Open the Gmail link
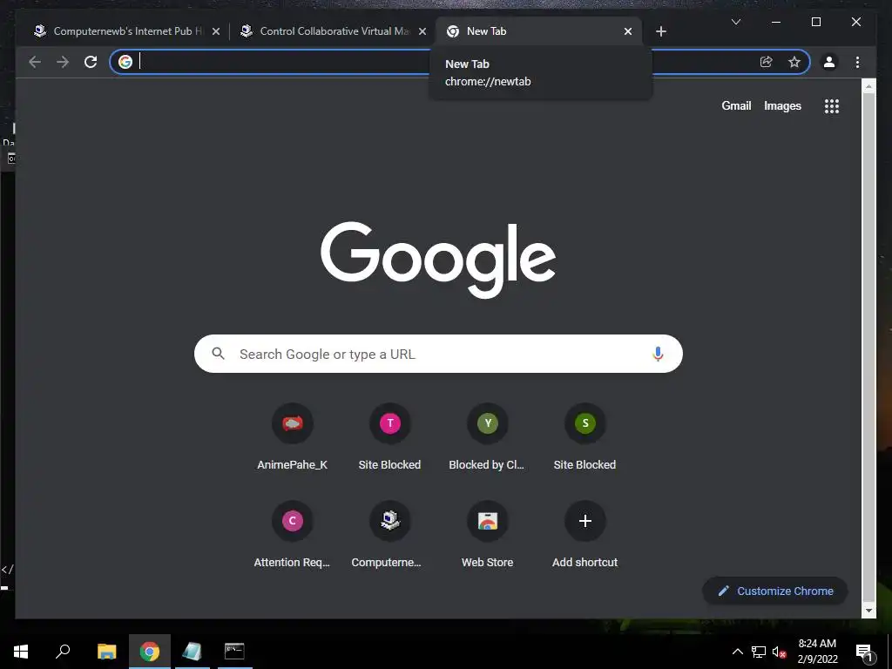 point(736,105)
